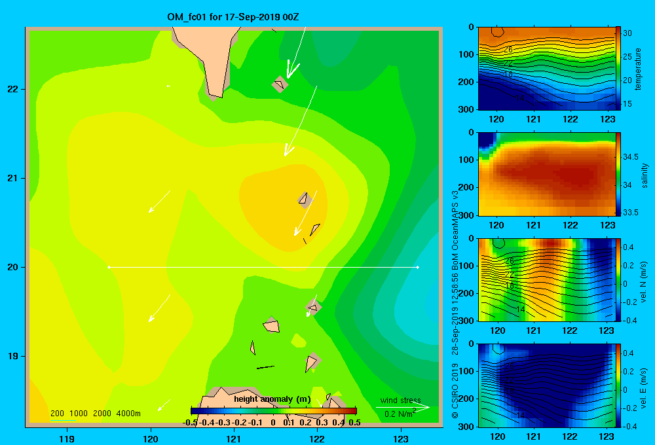Click the "height anomaly (m)" label
Viewport: 655px width, 445px height.
tap(272, 399)
